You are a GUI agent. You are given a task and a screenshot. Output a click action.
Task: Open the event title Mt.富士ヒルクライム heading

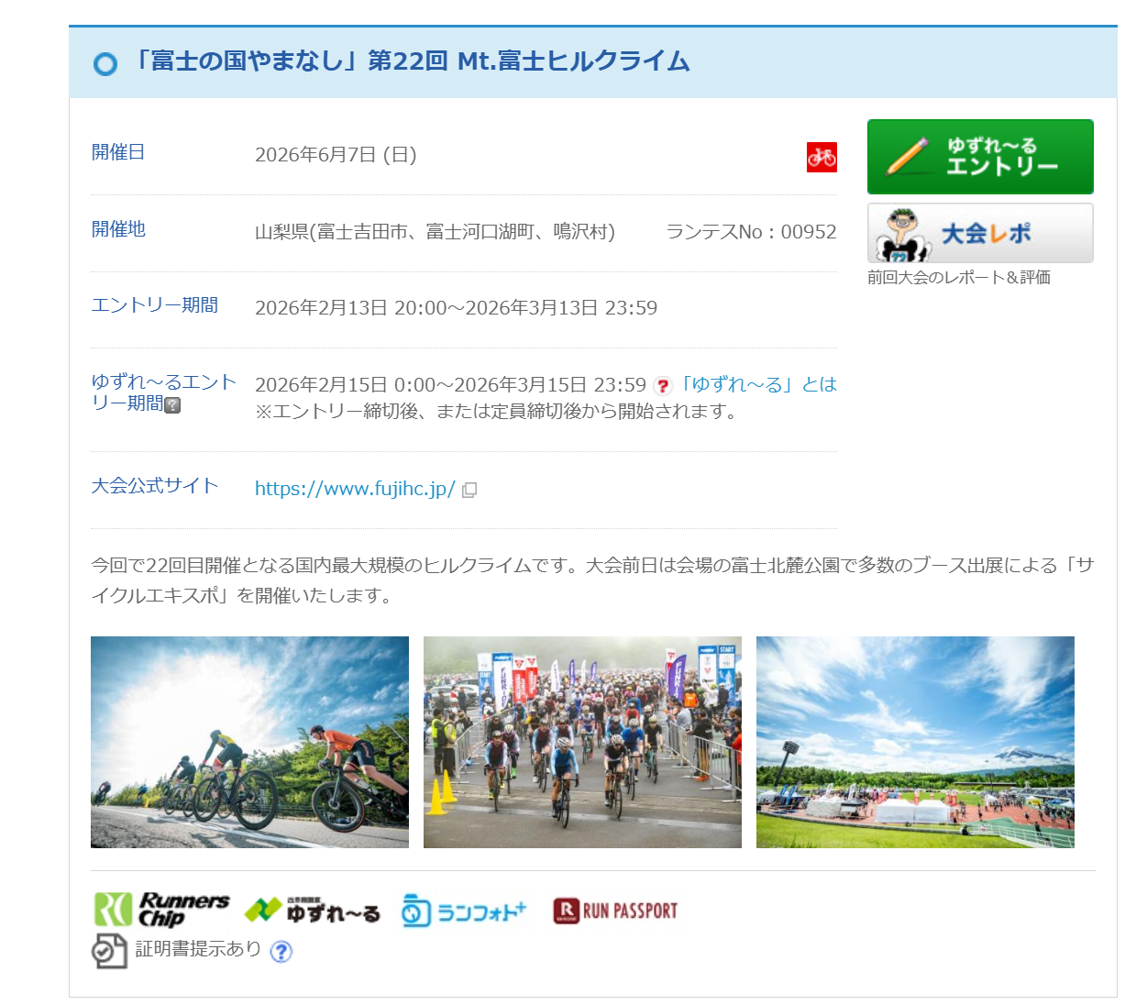pyautogui.click(x=410, y=61)
